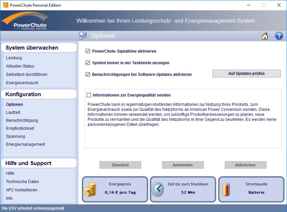The image size is (287, 212).
Task: Open help via blue question mark icon
Action: [x=279, y=36]
